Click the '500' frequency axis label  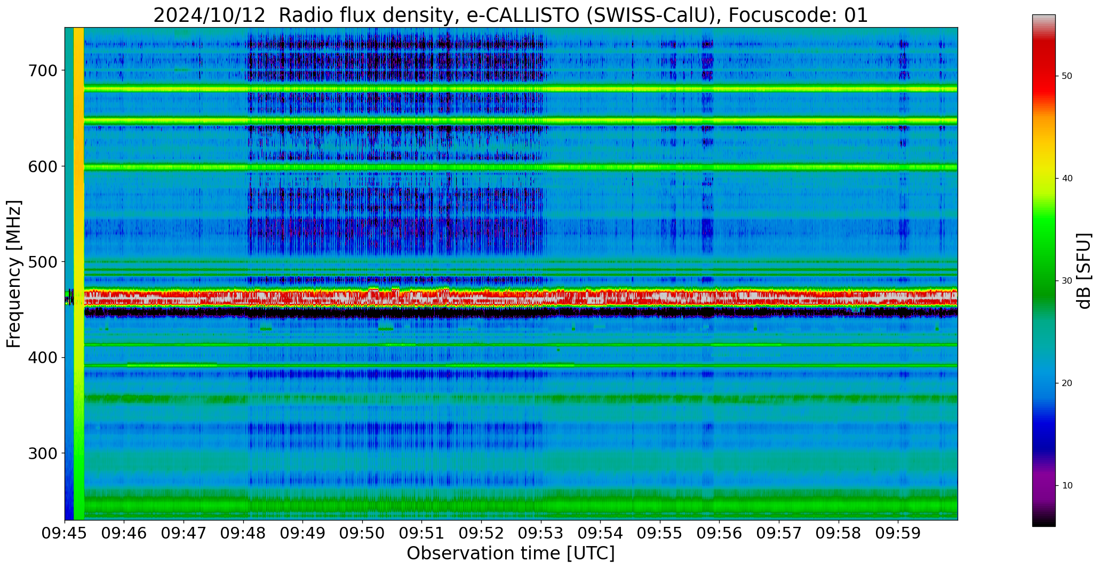[x=43, y=262]
